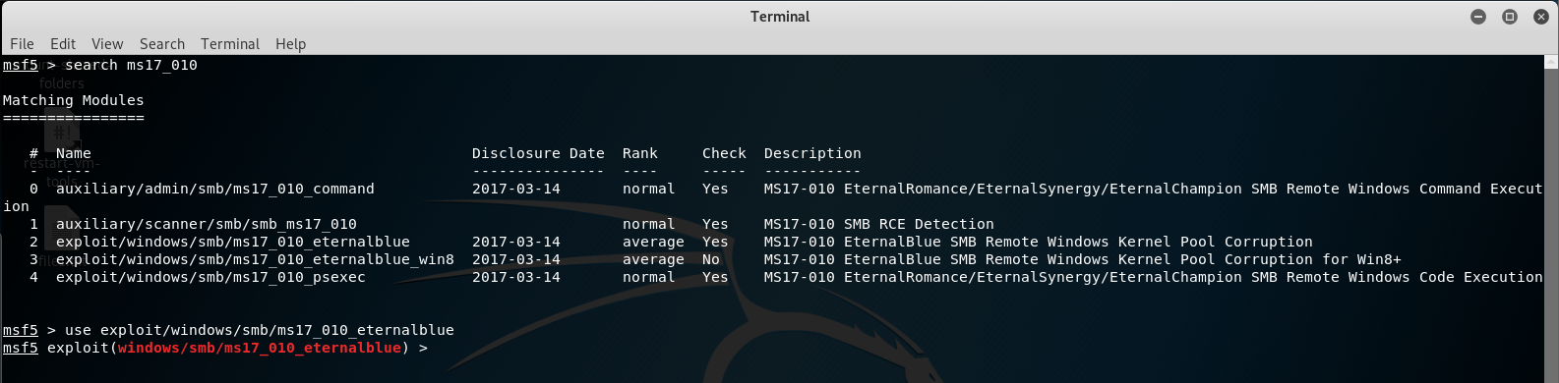
Task: Click the exploit/windows/smb/ms17_010_psexec entry
Action: [210, 277]
